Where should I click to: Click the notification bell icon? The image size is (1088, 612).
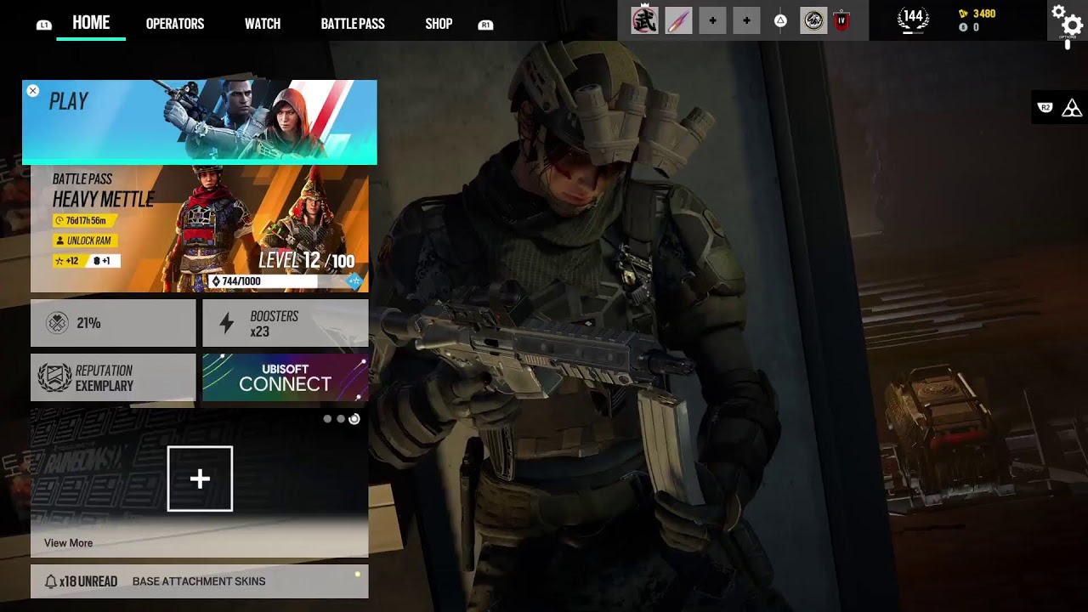pos(51,581)
